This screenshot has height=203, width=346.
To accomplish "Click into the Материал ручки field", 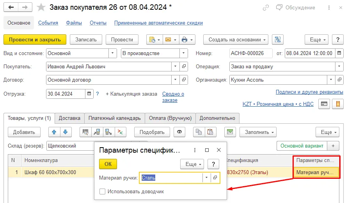I will click(171, 178).
